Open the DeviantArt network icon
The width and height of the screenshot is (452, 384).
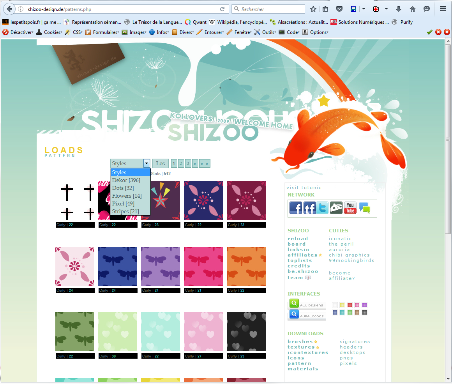coord(336,208)
